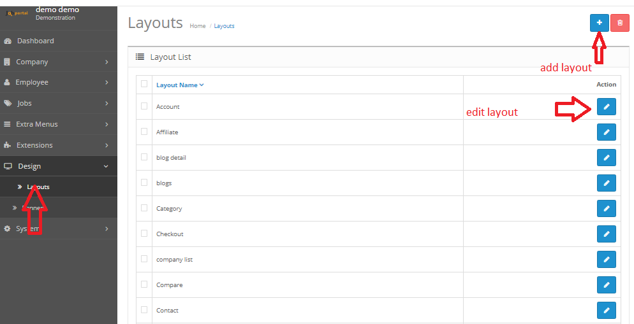Click pencil icon for blog detail row
The image size is (634, 324).
[x=606, y=158]
